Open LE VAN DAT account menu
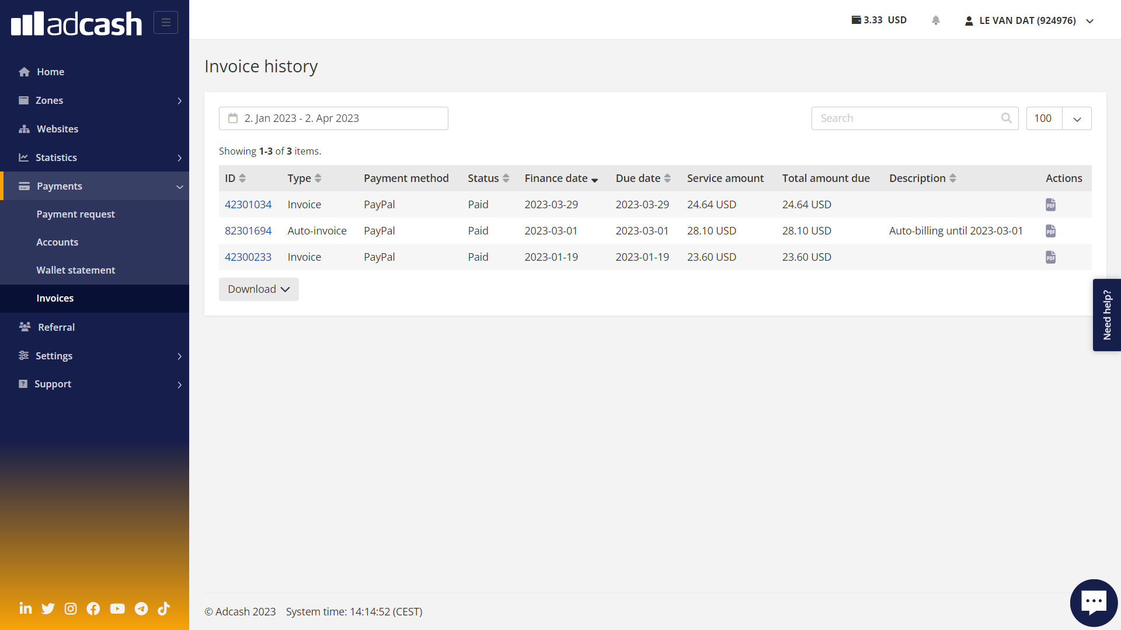Image resolution: width=1121 pixels, height=630 pixels. click(1029, 20)
